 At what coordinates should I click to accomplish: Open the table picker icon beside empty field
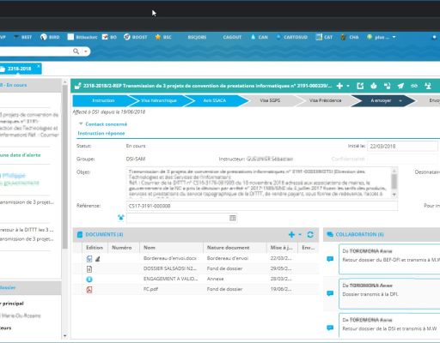(x=233, y=218)
